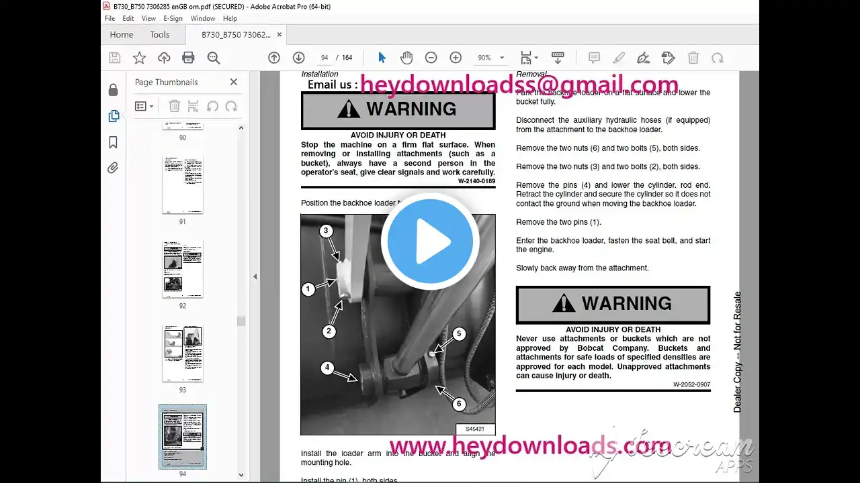Zoom in with the plus circle icon
The width and height of the screenshot is (860, 483).
[456, 58]
